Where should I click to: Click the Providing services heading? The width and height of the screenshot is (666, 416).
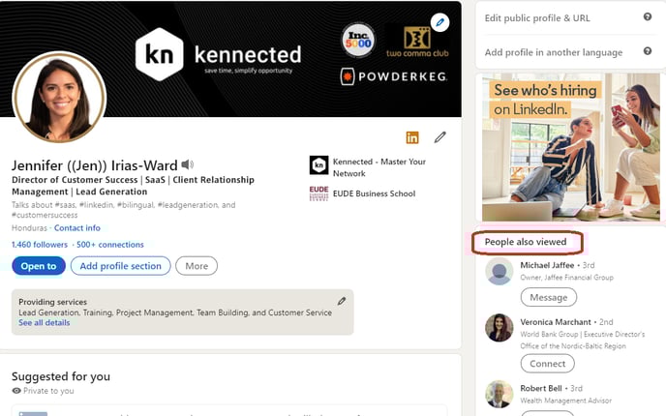[52, 302]
